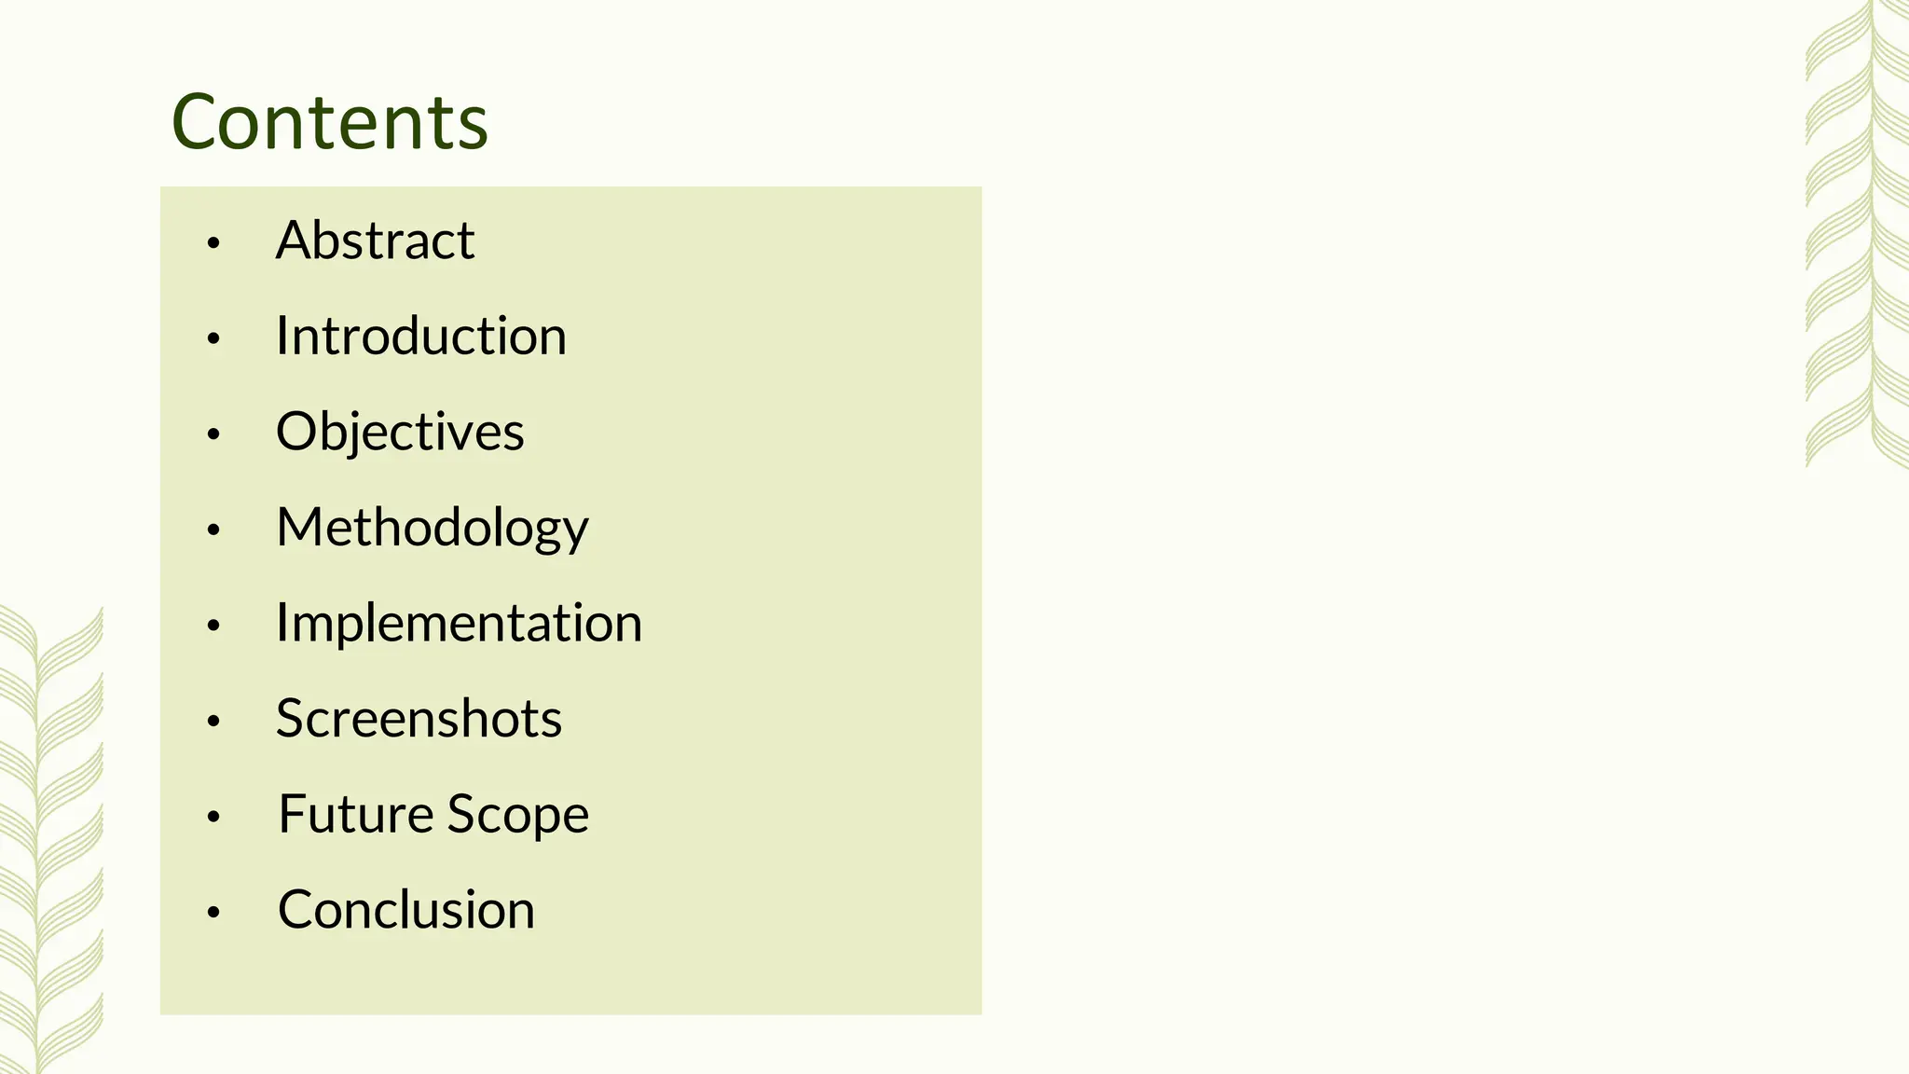Select the Abstract list item
This screenshot has width=1909, height=1074.
[375, 241]
